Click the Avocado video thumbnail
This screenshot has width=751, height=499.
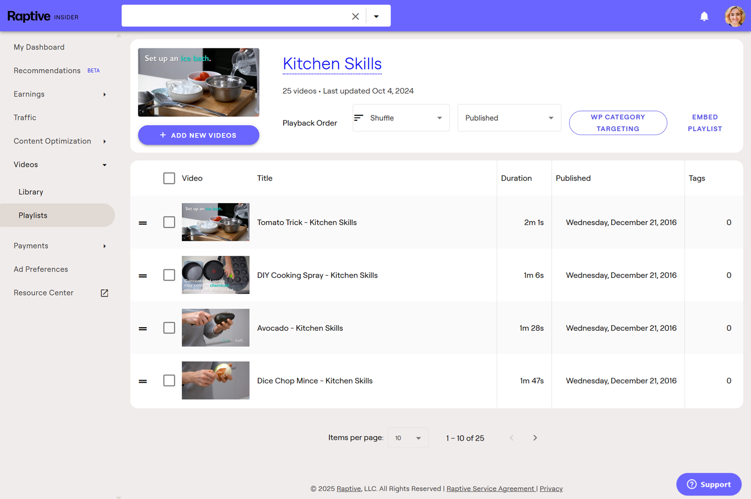(216, 328)
